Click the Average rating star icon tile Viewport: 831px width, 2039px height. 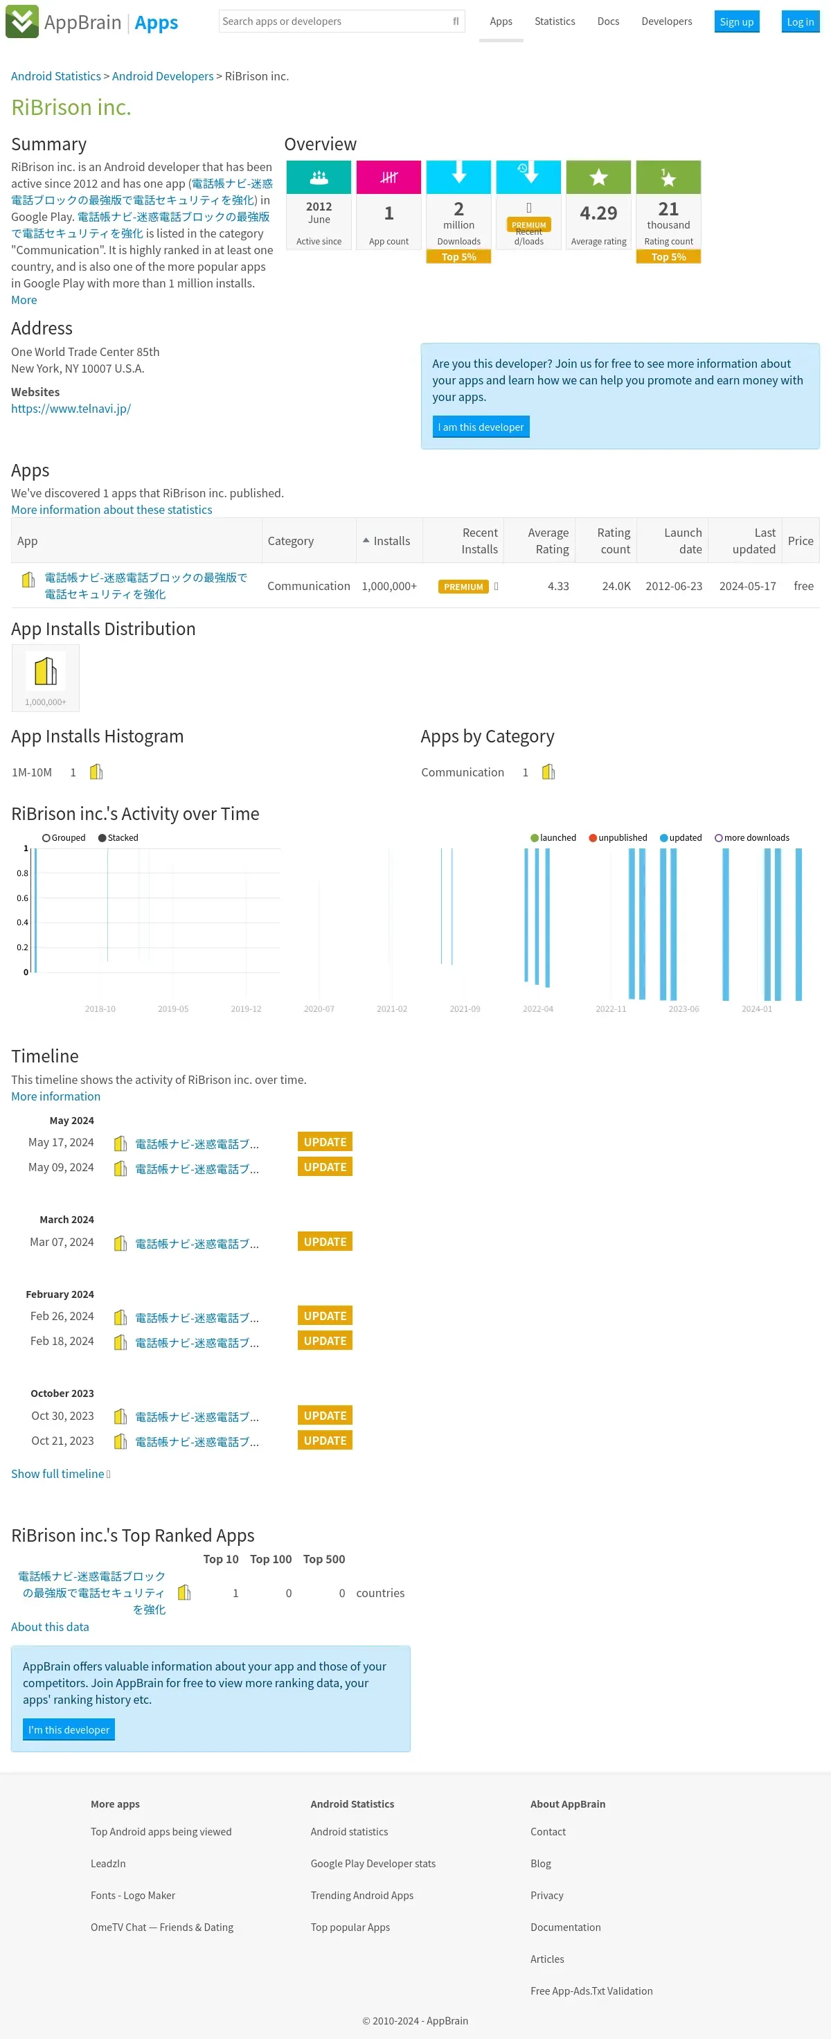pyautogui.click(x=598, y=177)
